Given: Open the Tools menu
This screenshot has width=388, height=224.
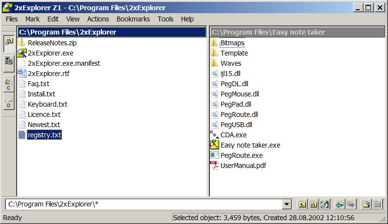Looking at the screenshot, I should point(165,19).
